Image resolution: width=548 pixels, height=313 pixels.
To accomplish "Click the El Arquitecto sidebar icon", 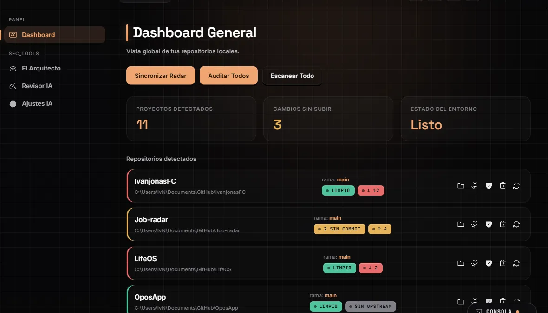I will click(x=13, y=68).
